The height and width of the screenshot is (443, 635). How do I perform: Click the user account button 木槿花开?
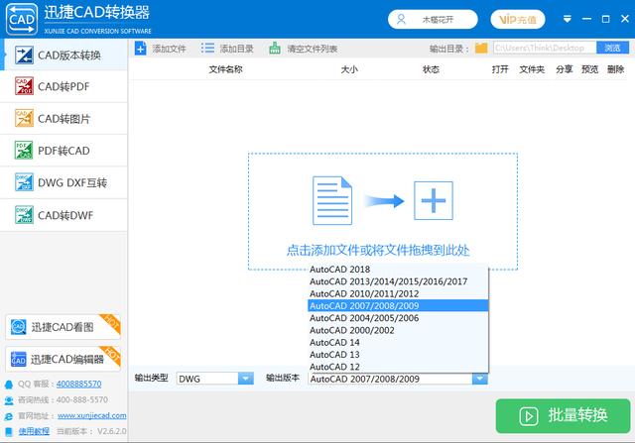433,20
